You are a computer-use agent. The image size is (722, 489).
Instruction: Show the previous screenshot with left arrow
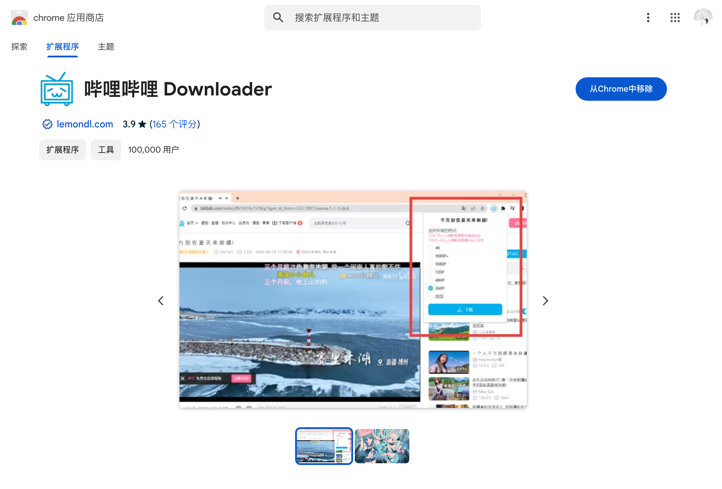click(x=161, y=301)
